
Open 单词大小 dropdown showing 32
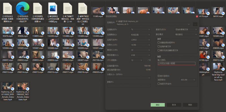pyautogui.click(x=140, y=50)
